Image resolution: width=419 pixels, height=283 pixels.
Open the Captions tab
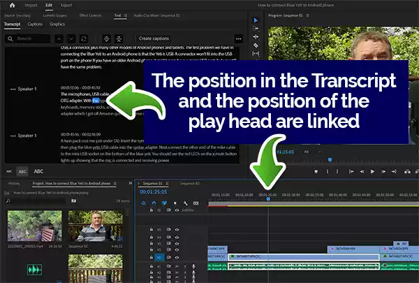(35, 24)
